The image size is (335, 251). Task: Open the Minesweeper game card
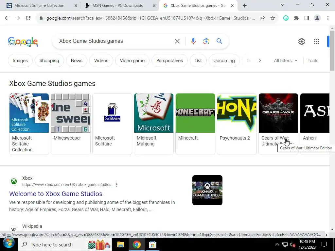tap(71, 124)
